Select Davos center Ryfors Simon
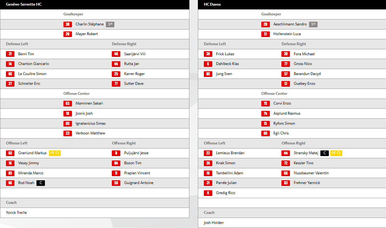Viewport: 386px width, 228px height. pos(284,123)
